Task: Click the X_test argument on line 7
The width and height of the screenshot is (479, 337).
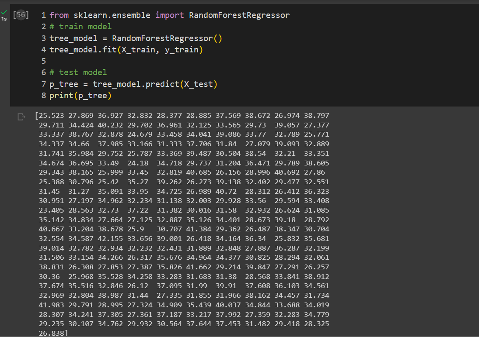Action: (199, 84)
